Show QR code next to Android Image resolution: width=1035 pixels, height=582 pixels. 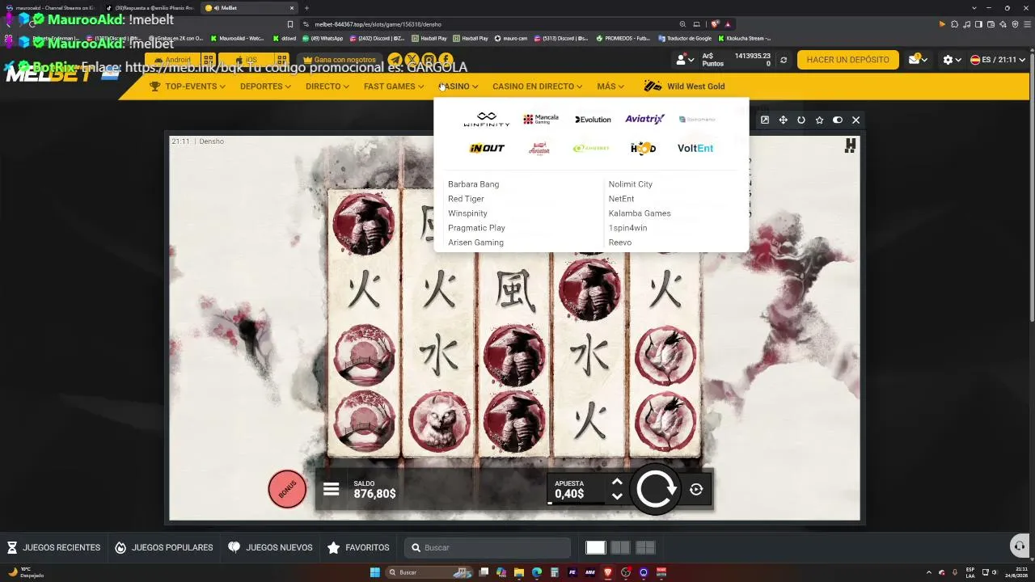[x=209, y=60]
